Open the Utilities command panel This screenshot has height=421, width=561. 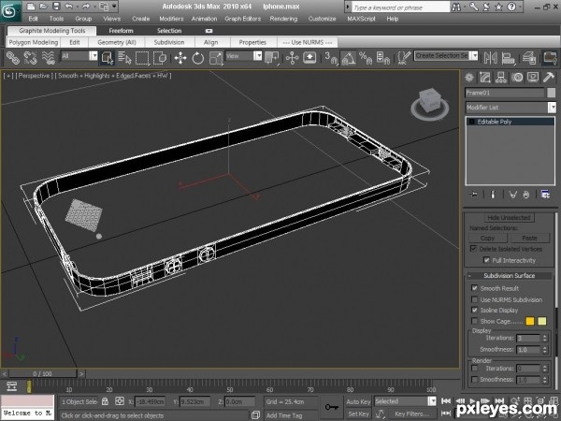coord(549,78)
